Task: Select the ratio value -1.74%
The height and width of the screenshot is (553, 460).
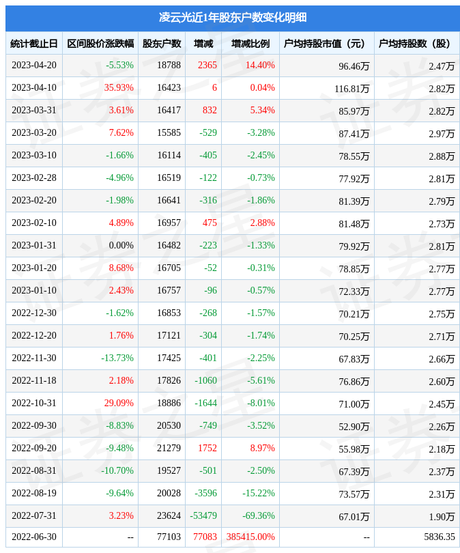Action: coord(261,336)
